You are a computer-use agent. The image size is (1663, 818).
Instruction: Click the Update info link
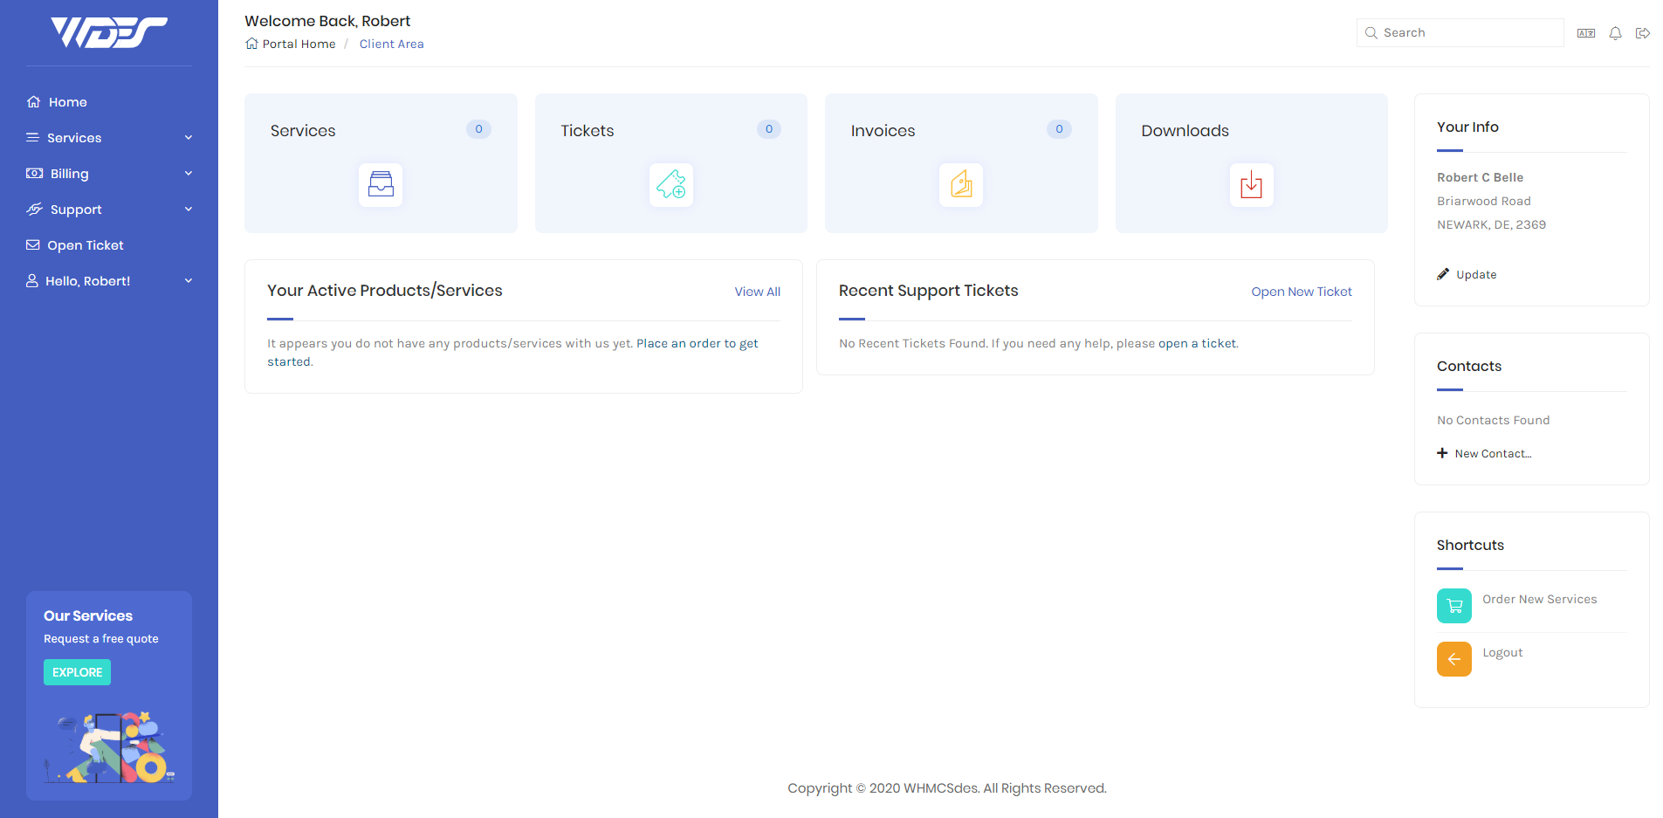(x=1476, y=274)
